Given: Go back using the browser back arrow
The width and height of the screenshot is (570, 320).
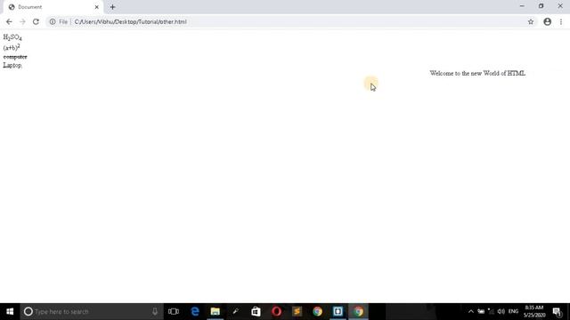Looking at the screenshot, I should coord(9,21).
